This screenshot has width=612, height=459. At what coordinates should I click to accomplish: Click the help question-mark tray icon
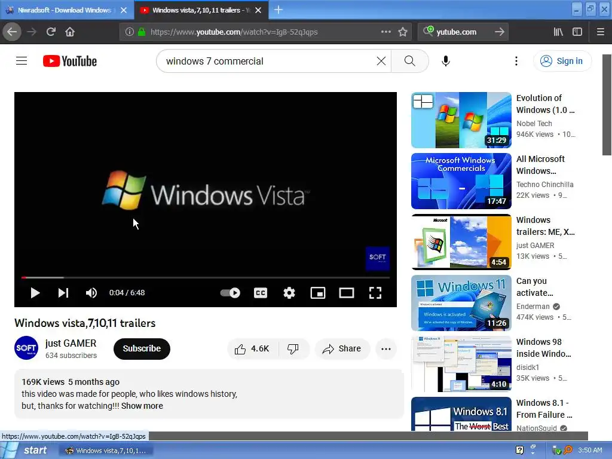tap(519, 450)
